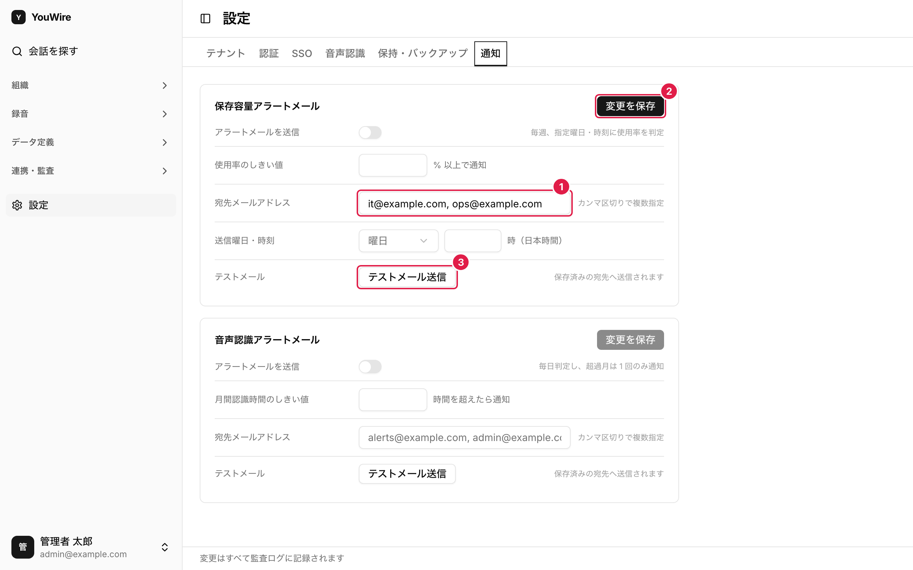Open 設定 in the sidebar
913x570 pixels.
91,205
